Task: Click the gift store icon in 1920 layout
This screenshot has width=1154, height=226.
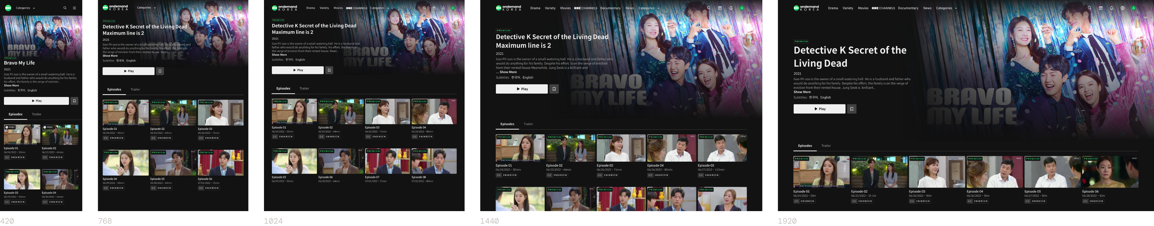Action: pos(1101,8)
